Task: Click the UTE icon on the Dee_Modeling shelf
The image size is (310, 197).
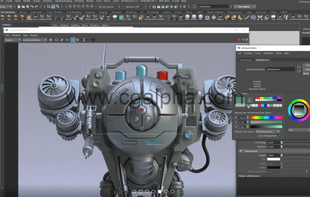Action: pyautogui.click(x=115, y=17)
